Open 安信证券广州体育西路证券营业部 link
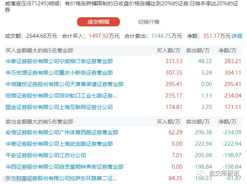This screenshot has height=184, width=247. [62, 132]
